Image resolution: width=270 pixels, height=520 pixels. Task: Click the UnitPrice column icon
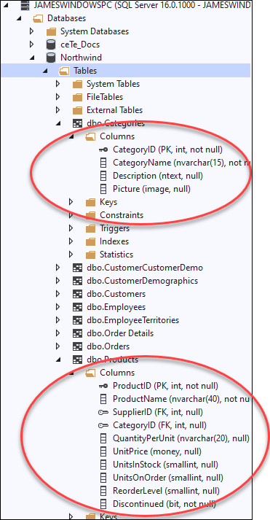point(103,451)
